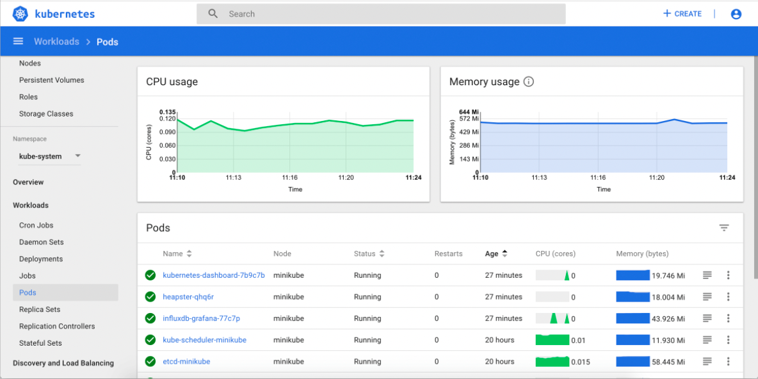
Task: Click the green status check for etcd-minikube
Action: pos(150,361)
